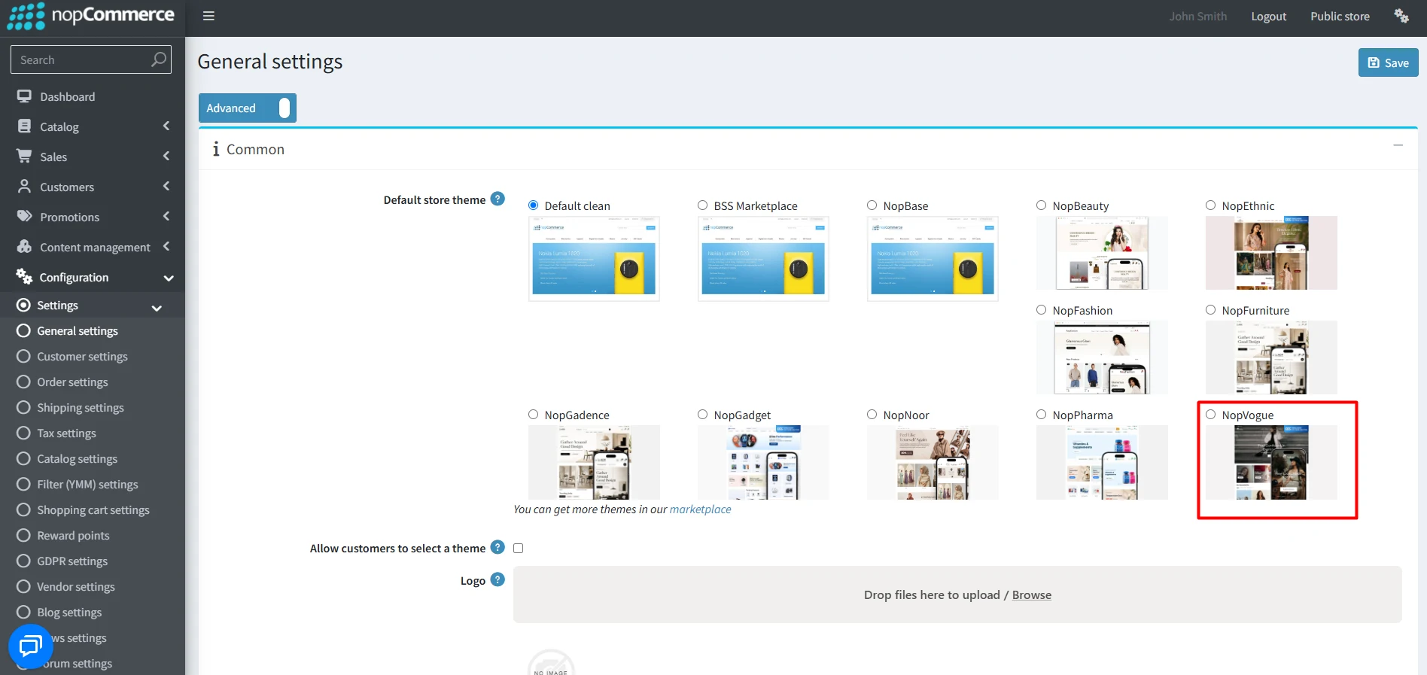This screenshot has height=675, width=1427.
Task: Open the gears icon in top bar
Action: point(1401,16)
